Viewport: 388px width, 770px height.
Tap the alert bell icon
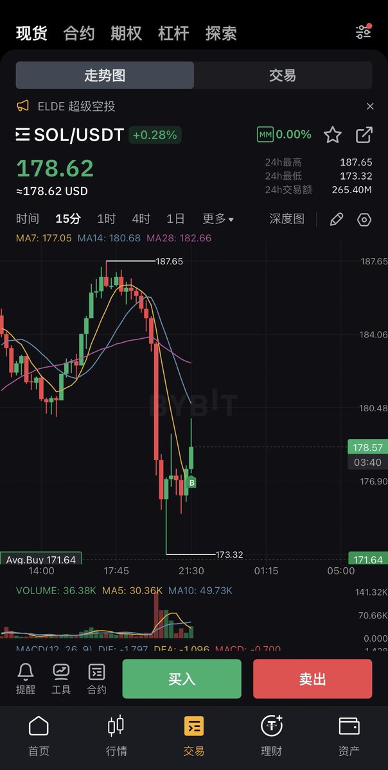click(26, 678)
